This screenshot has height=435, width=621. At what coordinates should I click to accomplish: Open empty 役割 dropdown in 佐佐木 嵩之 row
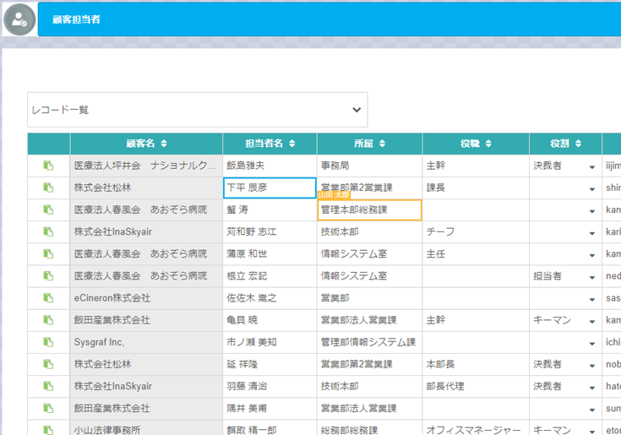(591, 299)
